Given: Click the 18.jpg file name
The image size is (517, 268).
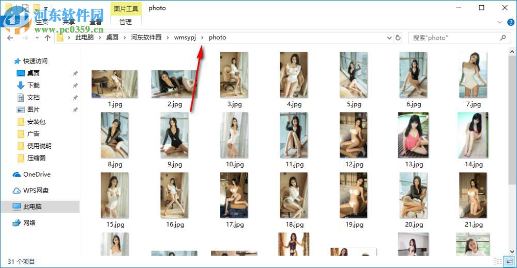Looking at the screenshot, I should coord(295,225).
